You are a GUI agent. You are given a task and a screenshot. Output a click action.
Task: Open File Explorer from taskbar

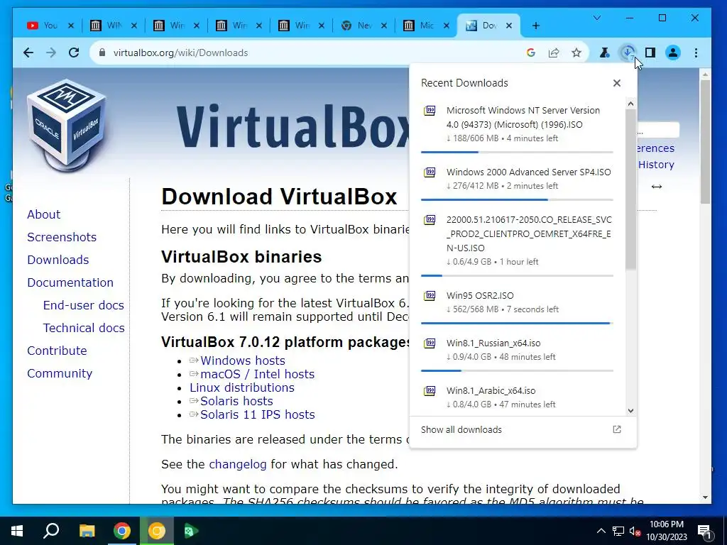click(87, 531)
